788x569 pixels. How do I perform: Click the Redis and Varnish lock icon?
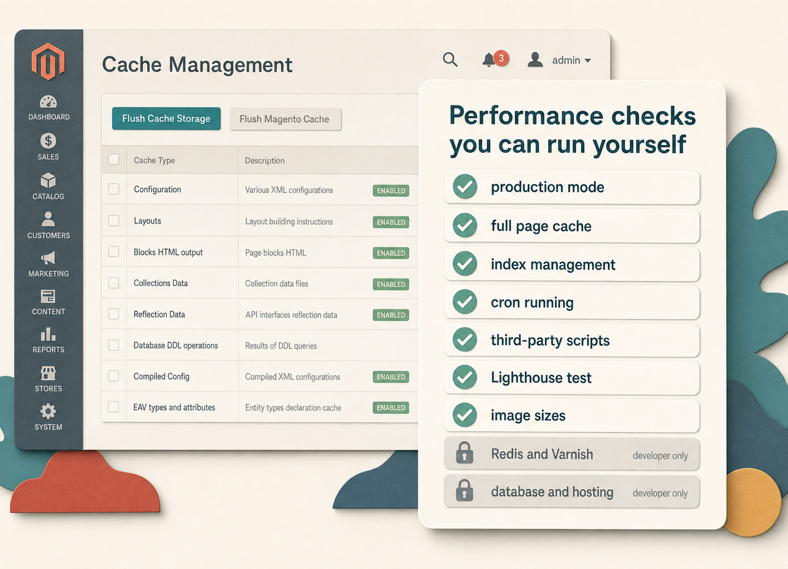465,453
